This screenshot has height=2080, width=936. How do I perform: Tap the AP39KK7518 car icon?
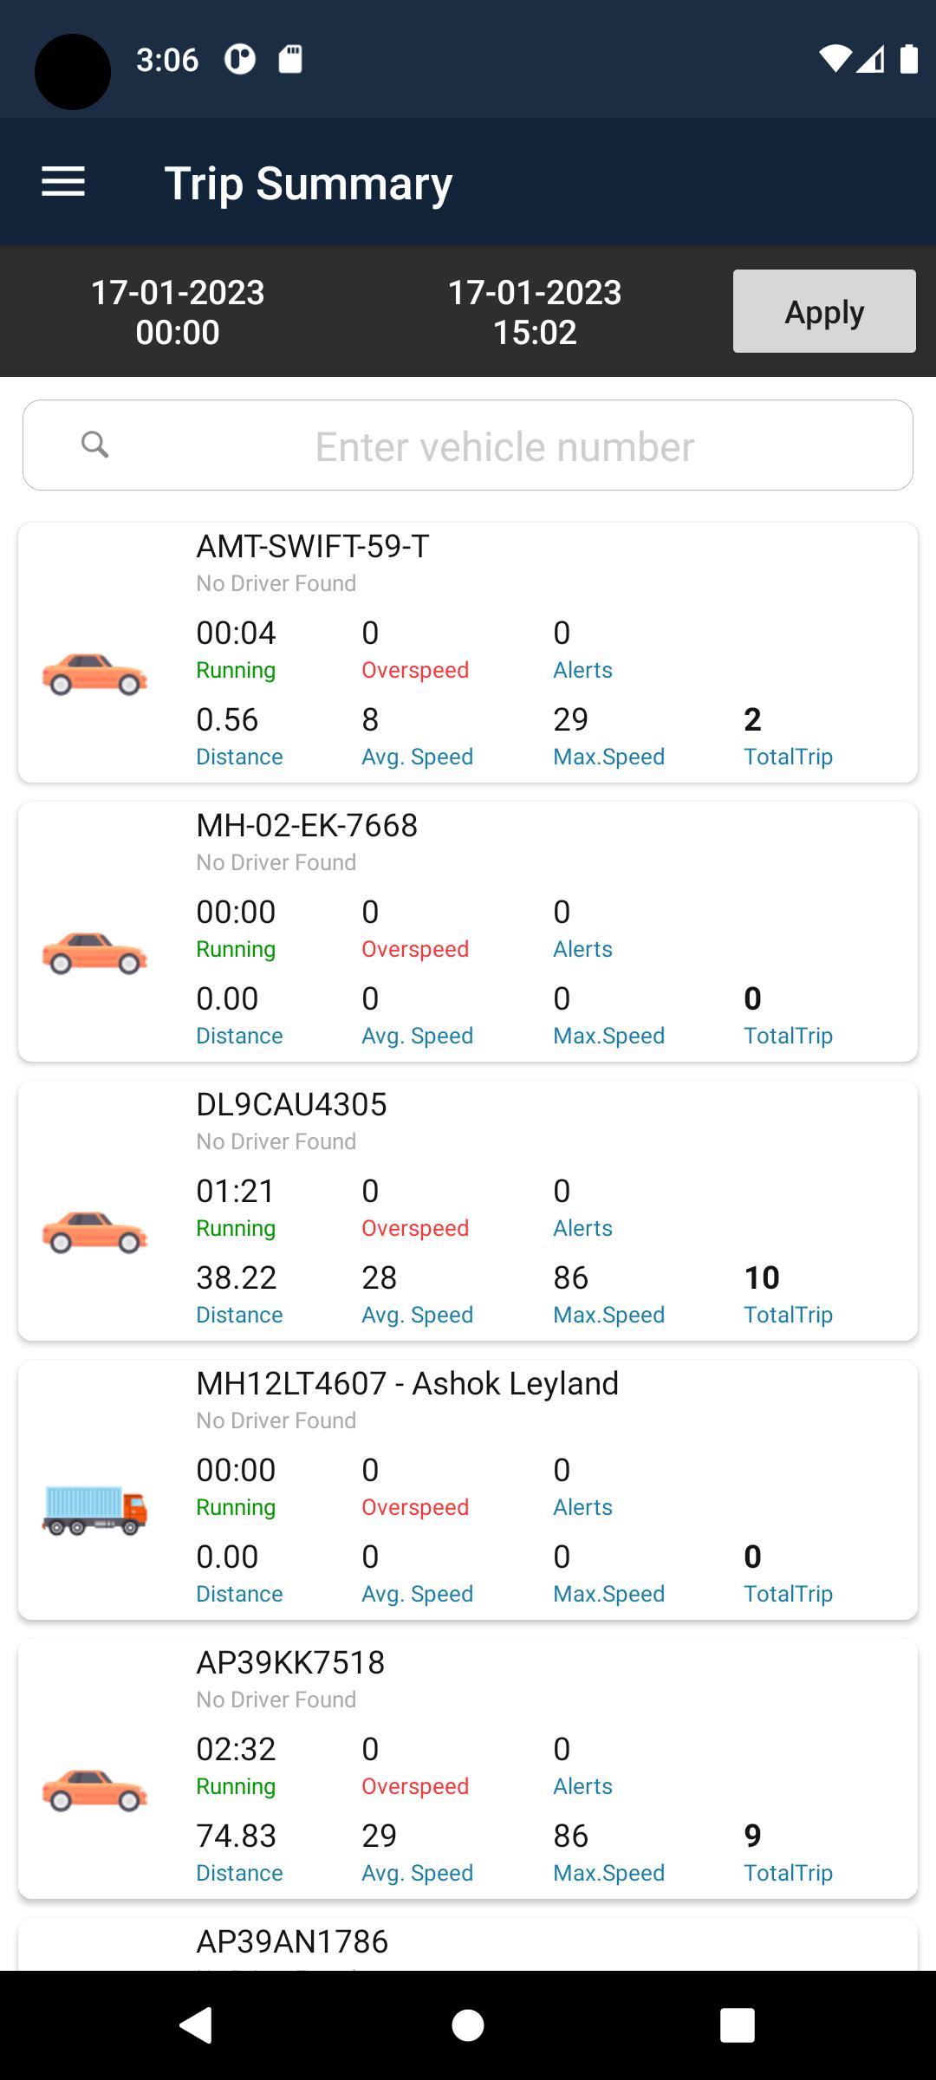94,1791
